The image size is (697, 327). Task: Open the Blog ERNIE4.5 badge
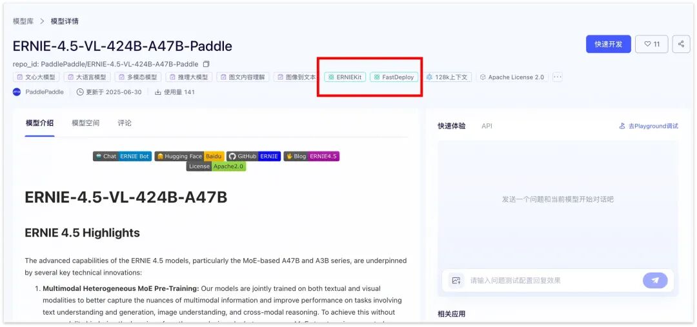pos(312,156)
